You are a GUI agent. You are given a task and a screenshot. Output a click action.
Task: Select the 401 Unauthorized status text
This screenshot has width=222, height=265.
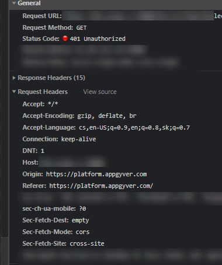(x=98, y=39)
